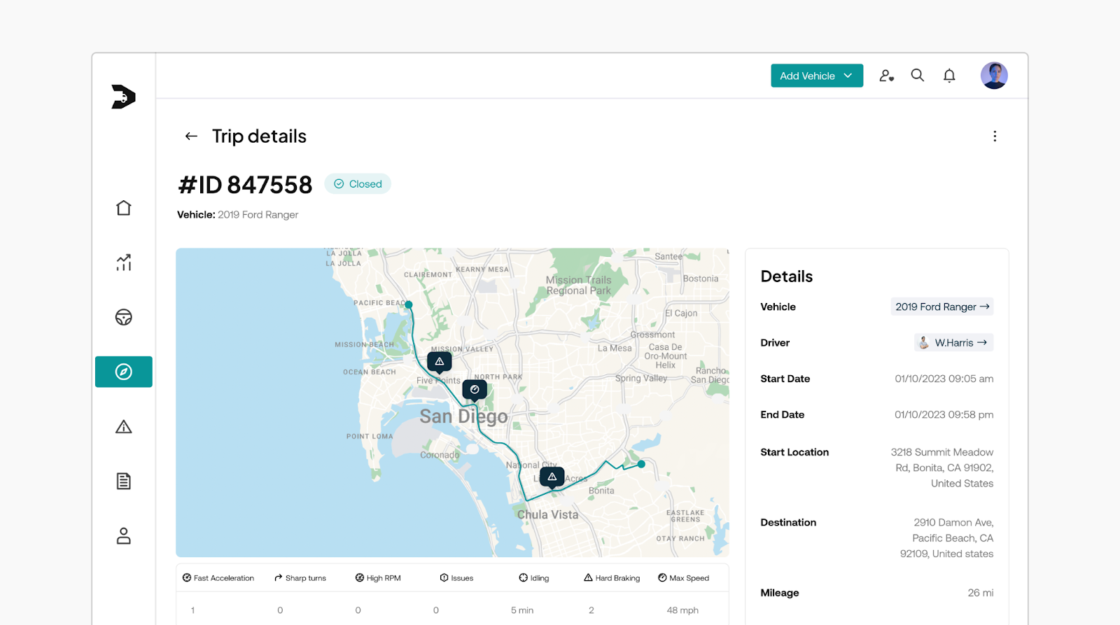Click the Trip details page title
Viewport: 1120px width, 625px height.
259,136
